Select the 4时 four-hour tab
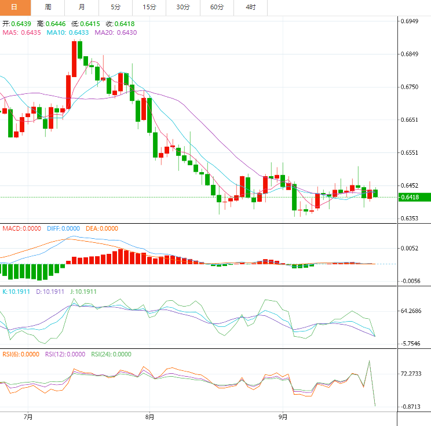 250,7
